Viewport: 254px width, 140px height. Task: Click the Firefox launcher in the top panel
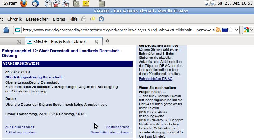24,4
